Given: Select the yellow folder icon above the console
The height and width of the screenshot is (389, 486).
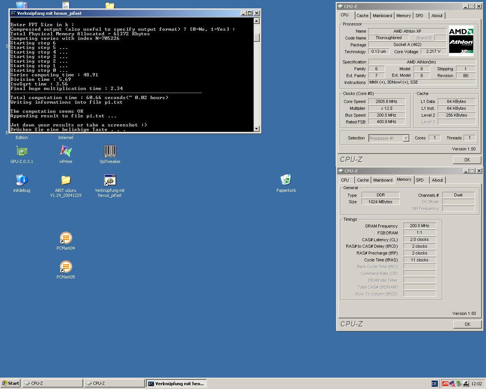Looking at the screenshot, I should click(x=110, y=5).
